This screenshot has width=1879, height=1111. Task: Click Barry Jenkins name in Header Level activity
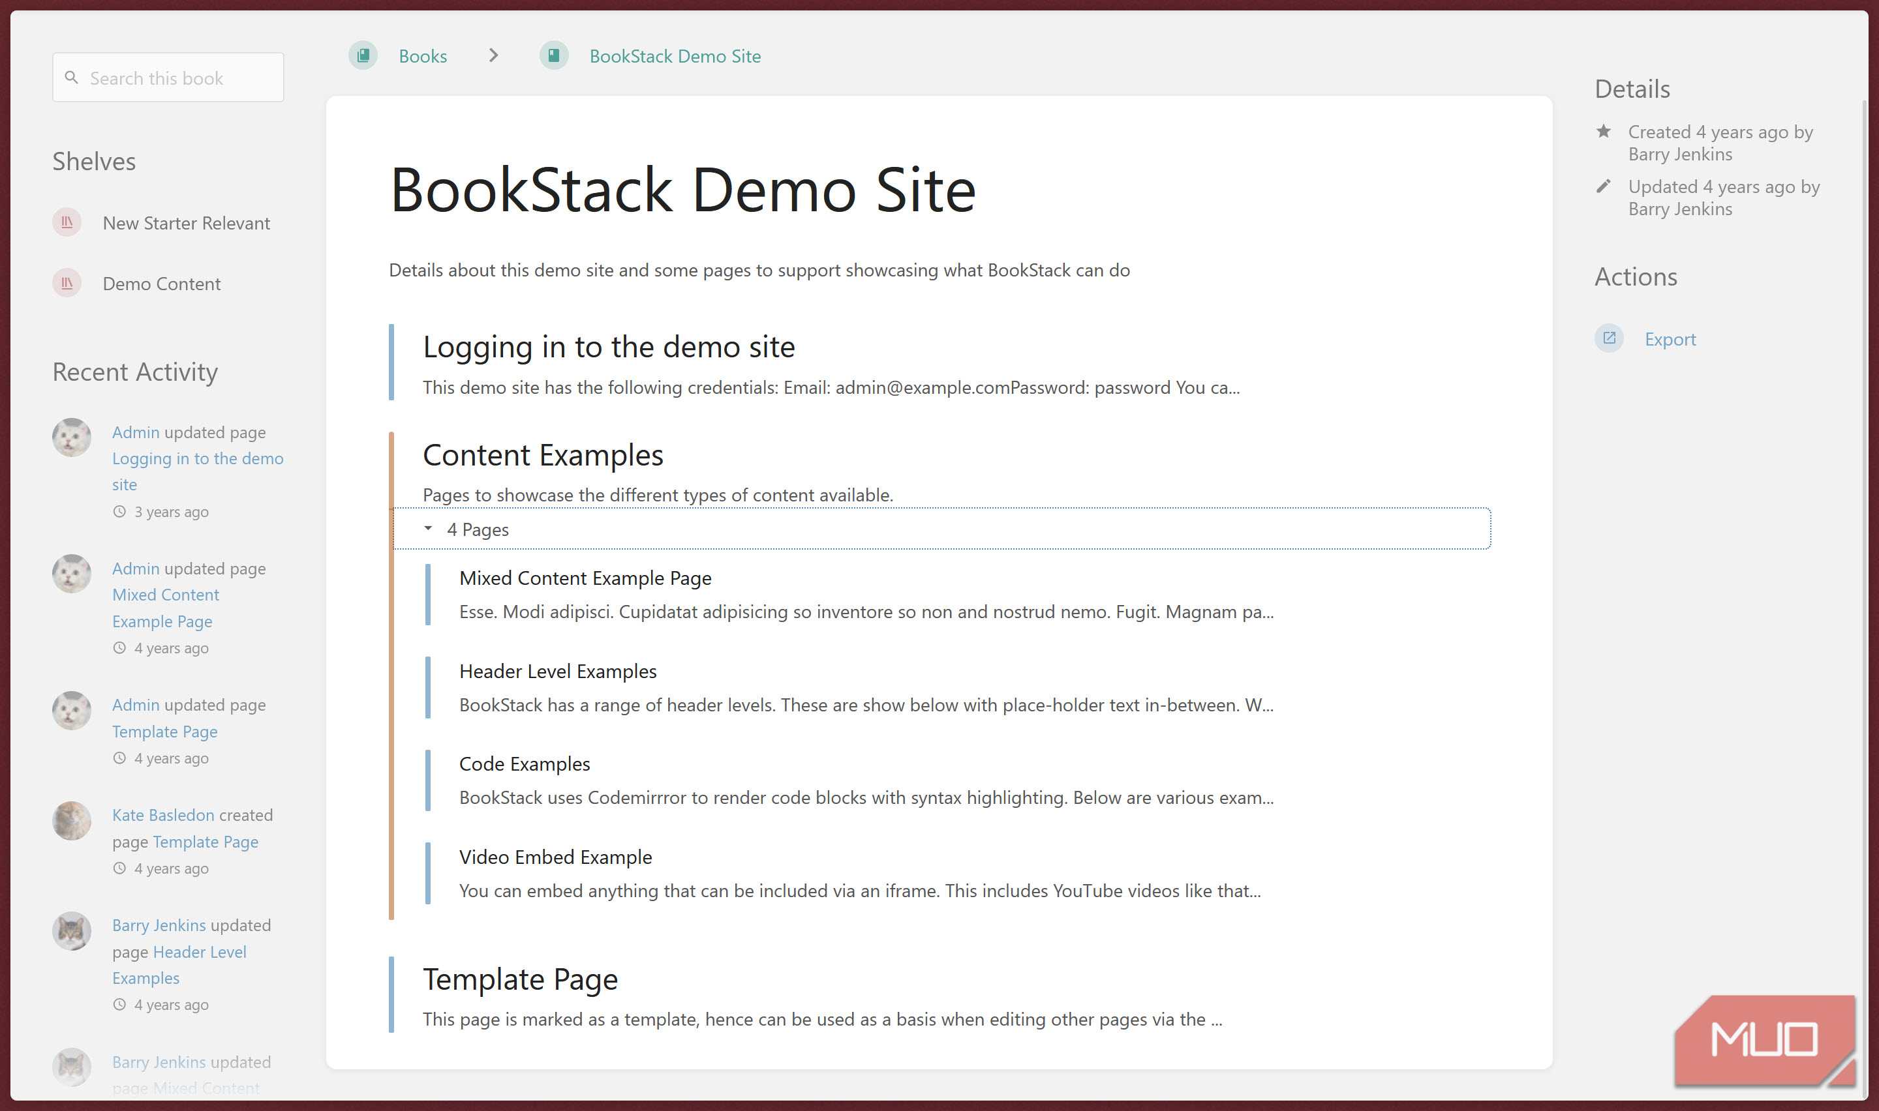pyautogui.click(x=159, y=925)
